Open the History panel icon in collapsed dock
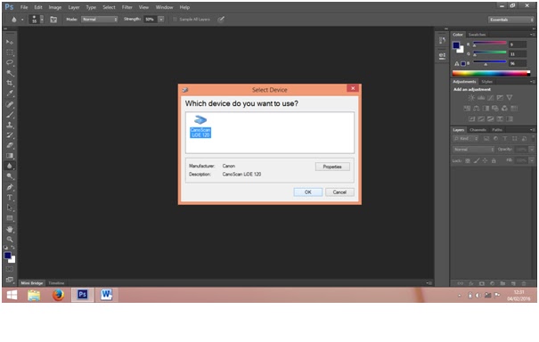Screen dimensions: 539x342 coord(442,41)
